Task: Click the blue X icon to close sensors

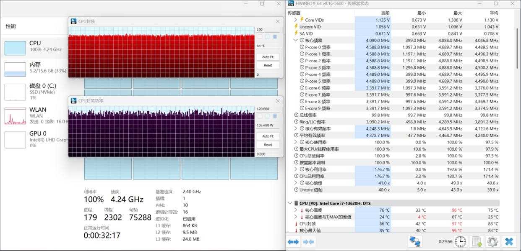Action: coord(509,241)
